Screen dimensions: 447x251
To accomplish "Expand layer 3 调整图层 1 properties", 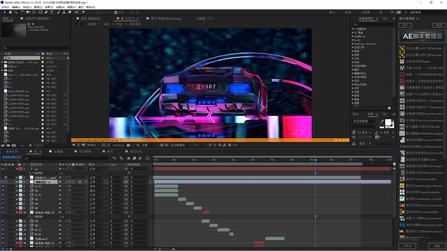I will tap(17, 182).
